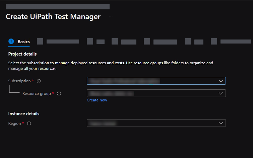Image resolution: width=253 pixels, height=158 pixels.
Task: Click the Resource group field label
Action: [37, 94]
